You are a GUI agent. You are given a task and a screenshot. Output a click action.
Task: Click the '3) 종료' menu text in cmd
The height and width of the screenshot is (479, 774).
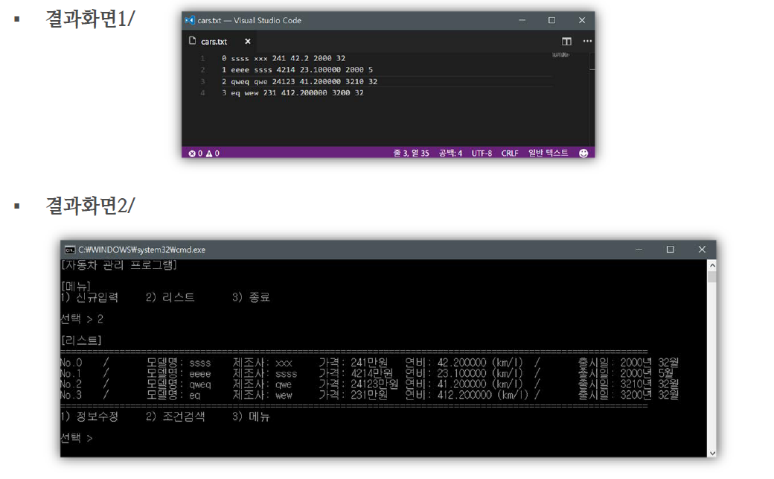click(252, 297)
